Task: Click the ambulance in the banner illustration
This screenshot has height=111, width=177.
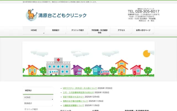Action: coord(54,73)
